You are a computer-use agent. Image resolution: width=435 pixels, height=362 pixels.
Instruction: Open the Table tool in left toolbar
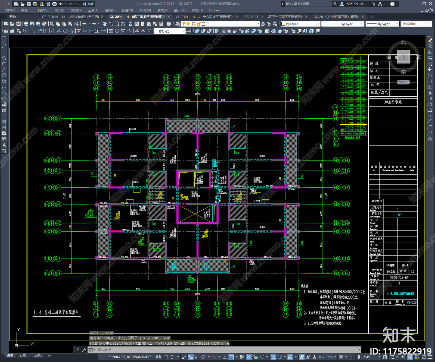[4, 139]
